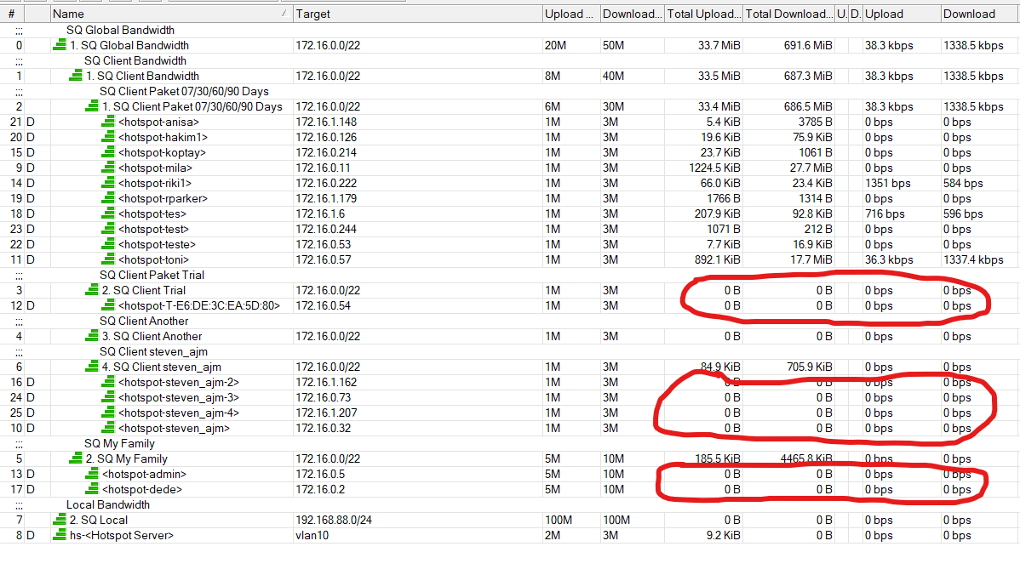The image size is (1020, 575).
Task: Click the queue icon next to hotspot-steven_ajm-2
Action: point(108,382)
